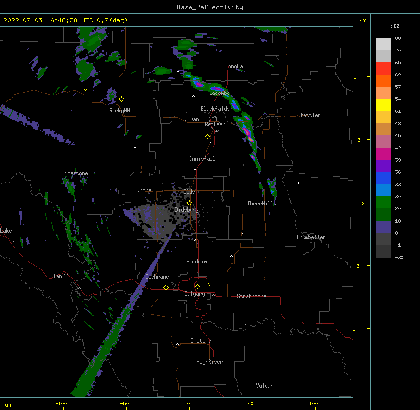Click the ThreeHills label

tap(262, 204)
